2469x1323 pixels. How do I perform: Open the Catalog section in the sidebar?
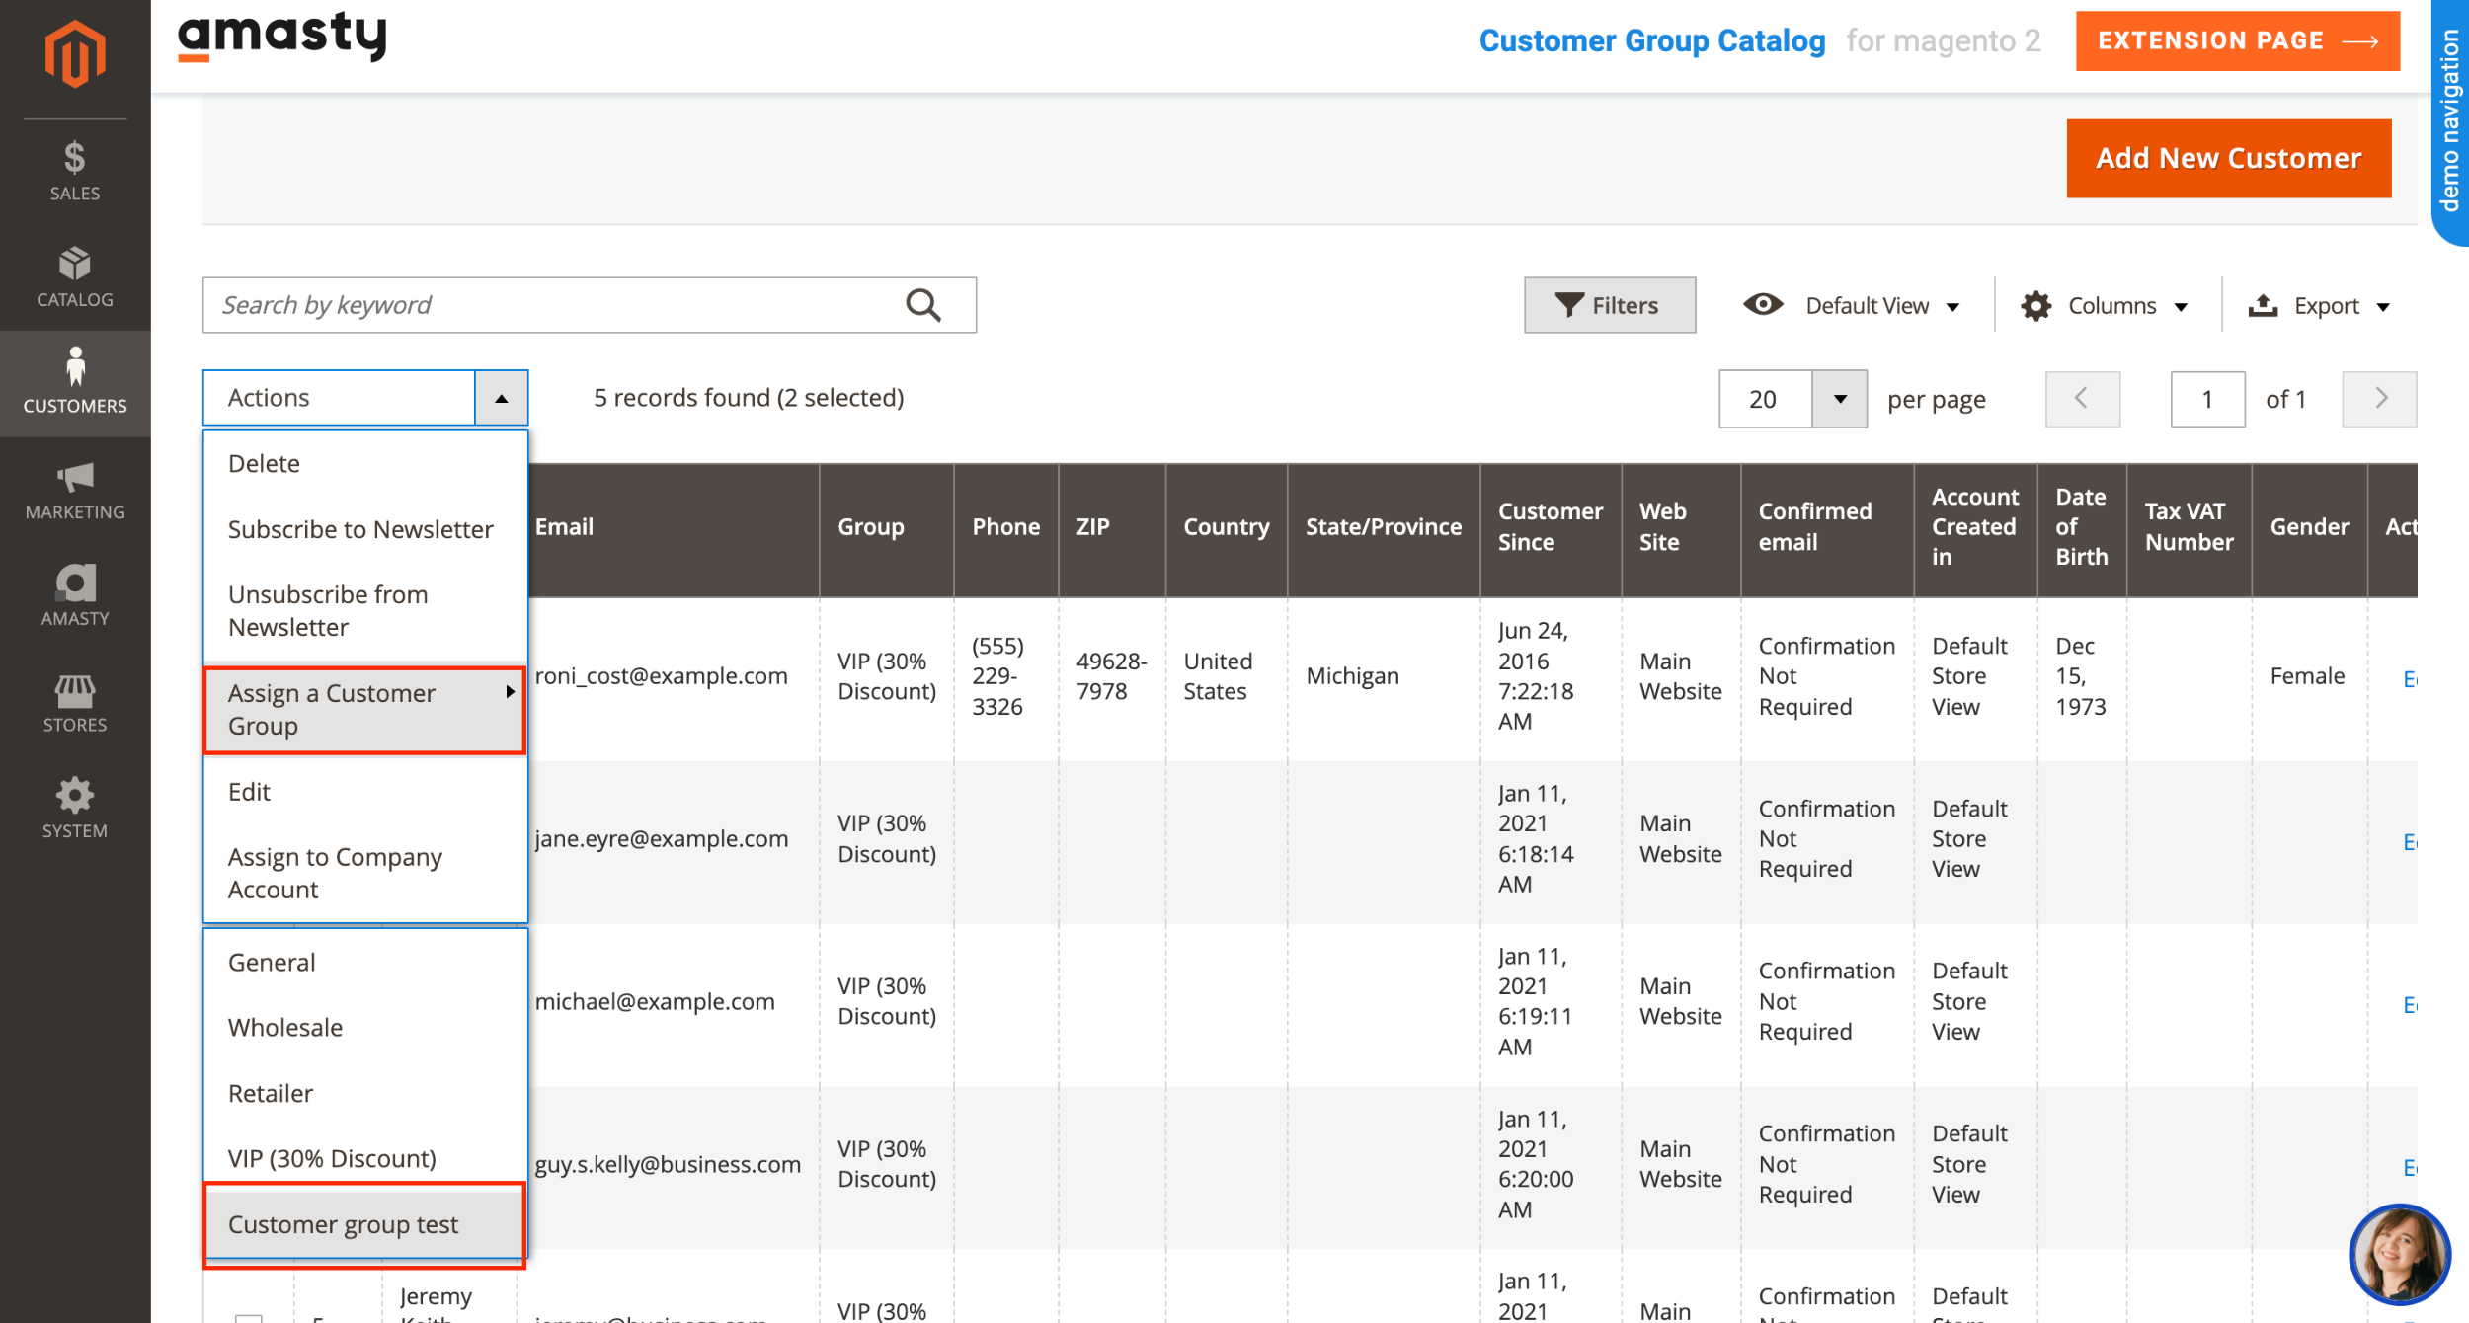74,274
